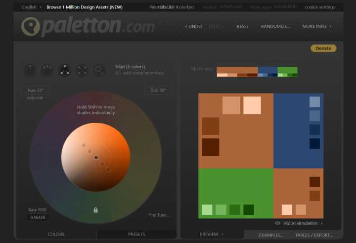Screen dimensions: 356x243
Task: Switch to the PRESETS tab
Action: click(x=136, y=235)
